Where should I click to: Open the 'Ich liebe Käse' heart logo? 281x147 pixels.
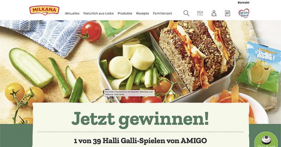click(244, 13)
